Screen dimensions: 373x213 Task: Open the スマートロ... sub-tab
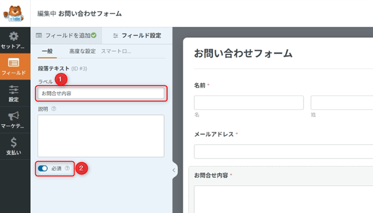[116, 51]
